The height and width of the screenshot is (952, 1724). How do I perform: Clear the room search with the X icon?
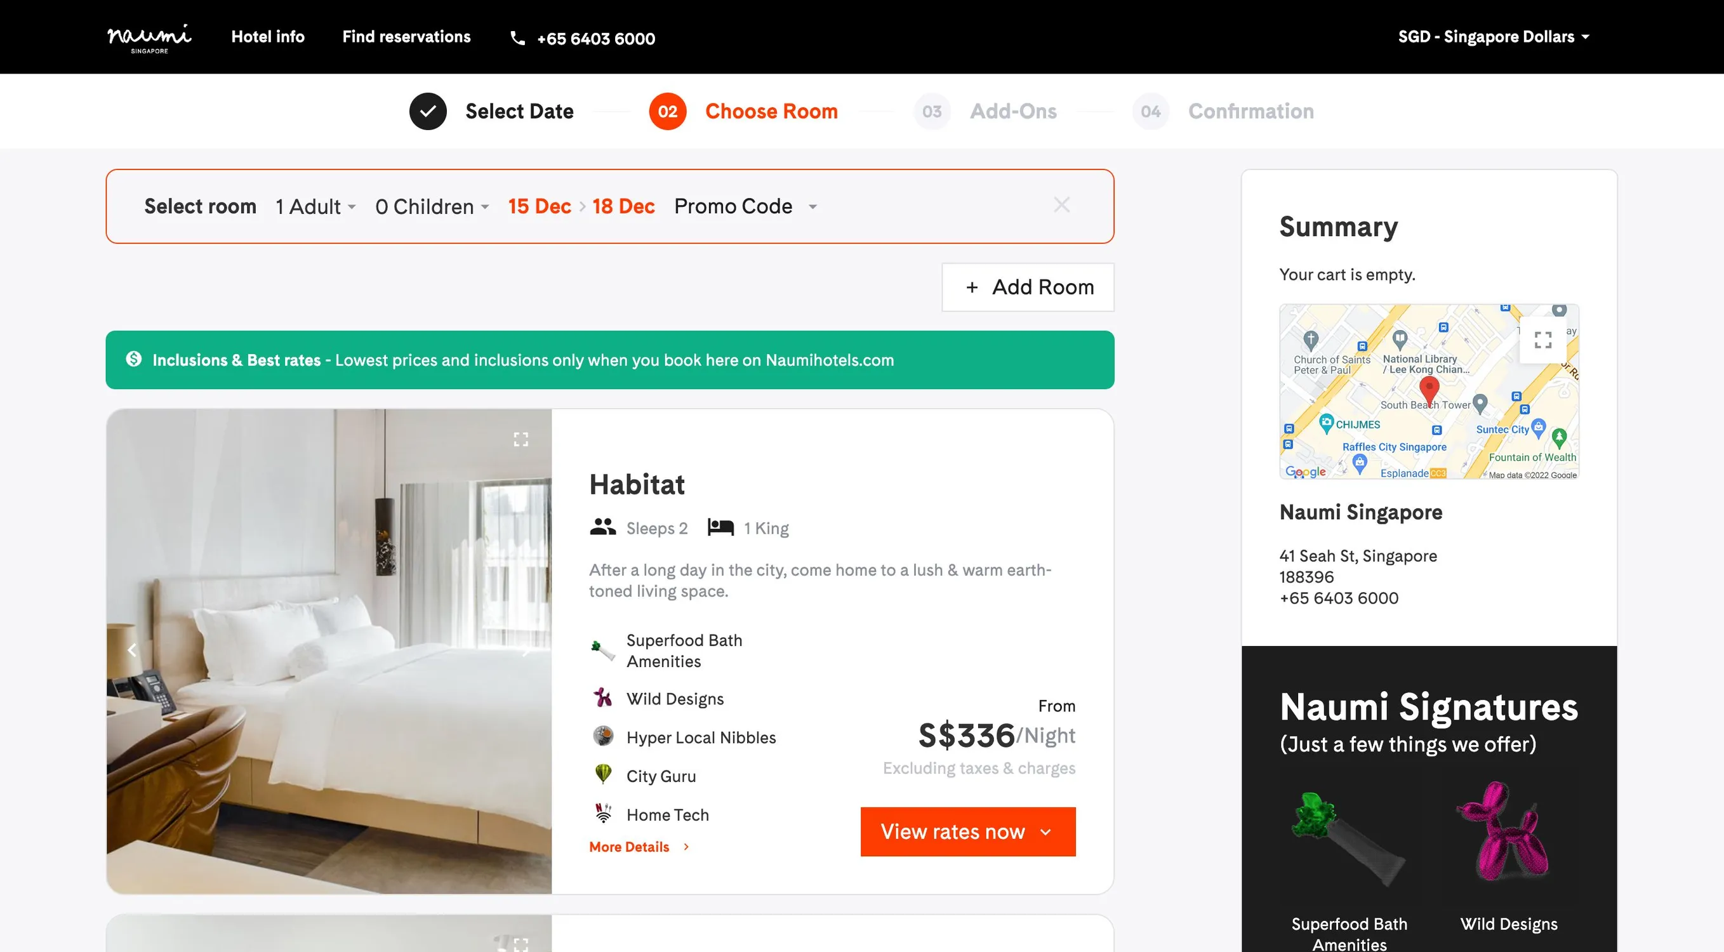[x=1061, y=206]
